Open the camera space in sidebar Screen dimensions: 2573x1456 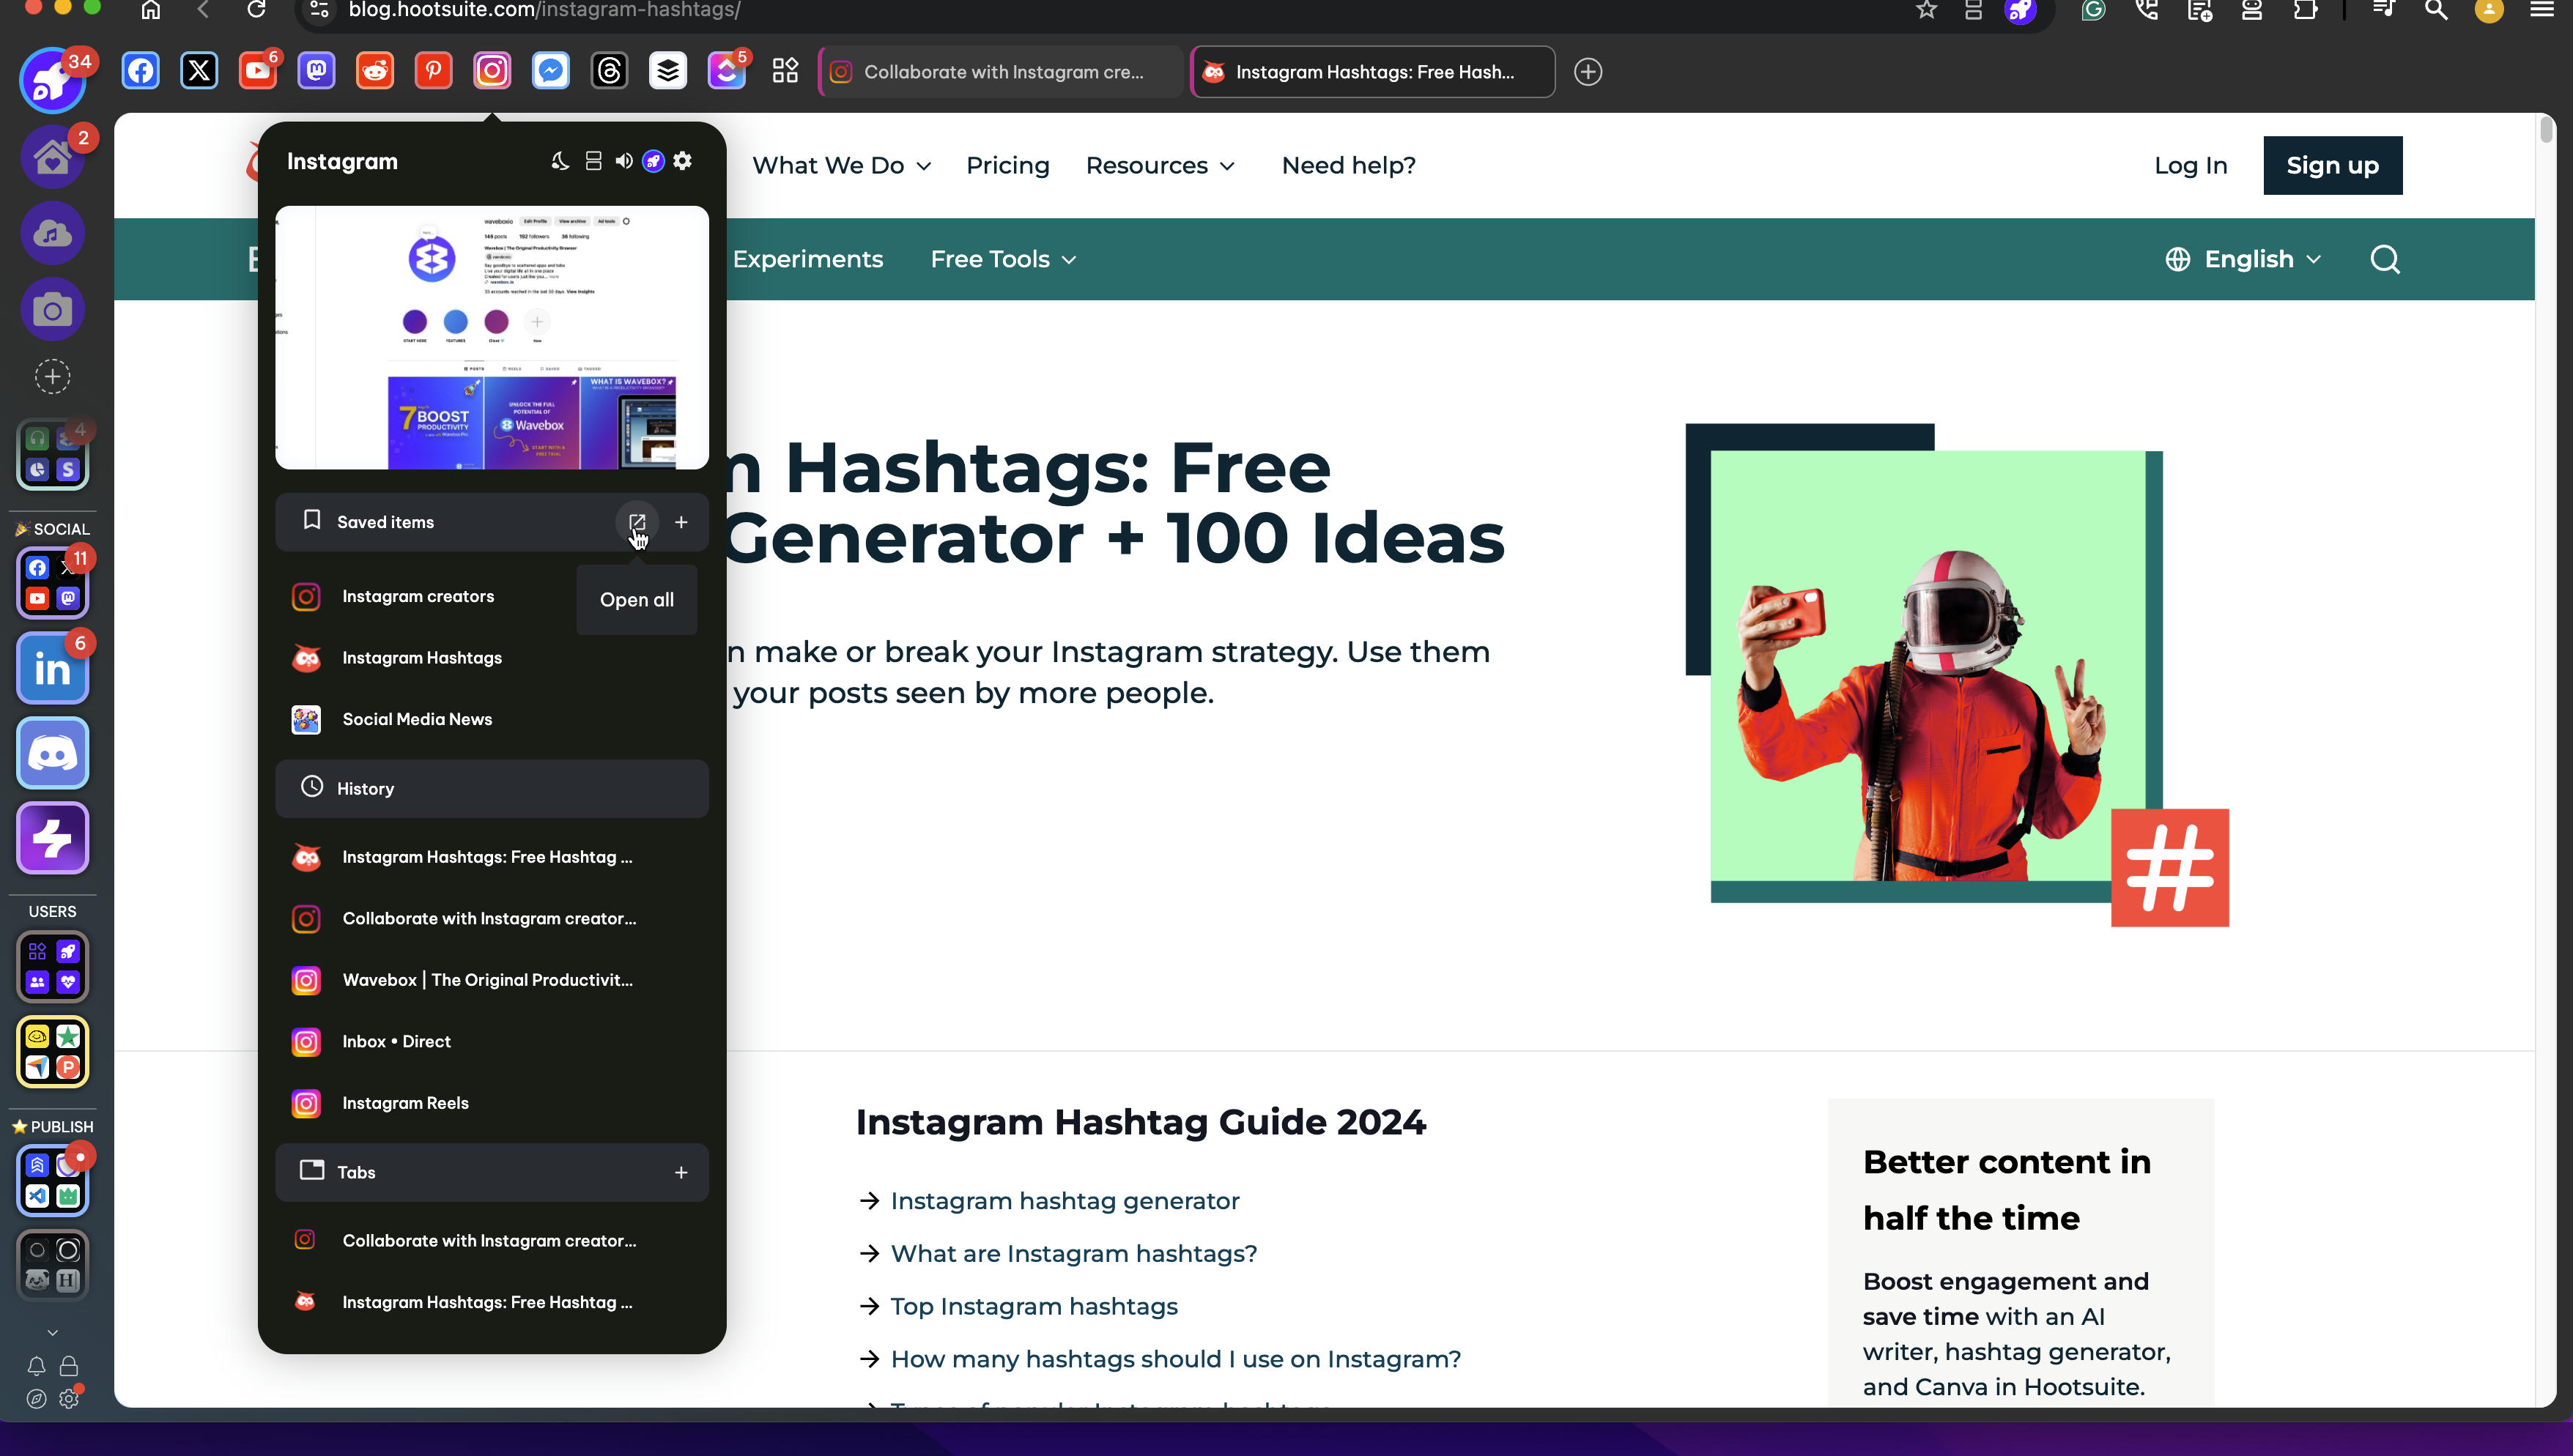click(x=52, y=309)
